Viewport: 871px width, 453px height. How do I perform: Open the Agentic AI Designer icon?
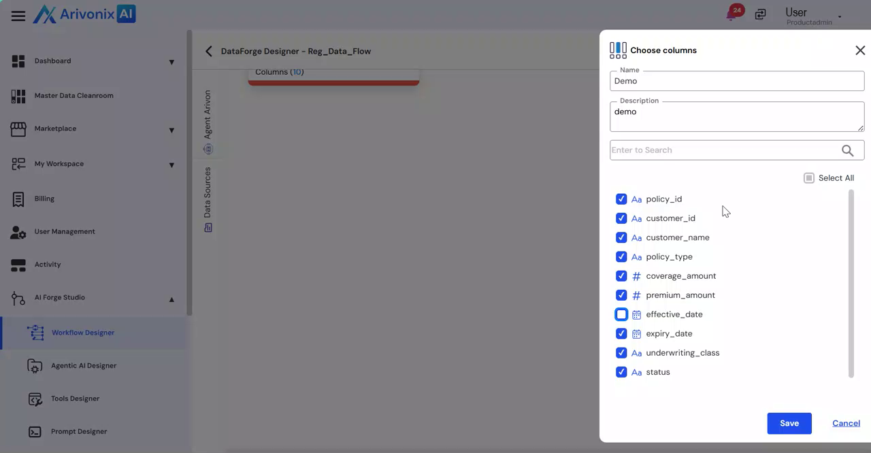click(35, 366)
